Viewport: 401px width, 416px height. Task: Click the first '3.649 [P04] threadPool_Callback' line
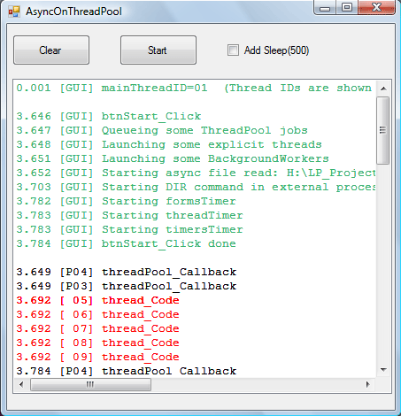point(127,272)
